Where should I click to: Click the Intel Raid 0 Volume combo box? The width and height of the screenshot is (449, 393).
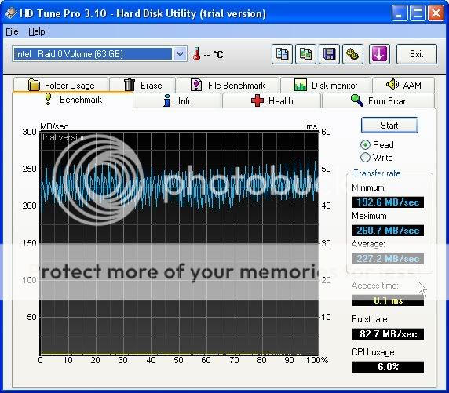coord(100,54)
